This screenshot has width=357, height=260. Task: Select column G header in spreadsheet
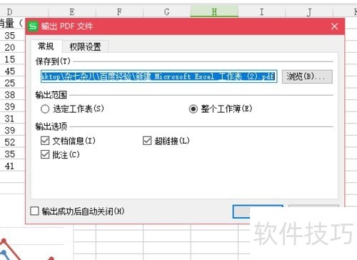166,11
